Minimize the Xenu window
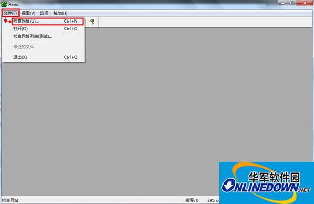This screenshot has width=314, height=204. (282, 3)
